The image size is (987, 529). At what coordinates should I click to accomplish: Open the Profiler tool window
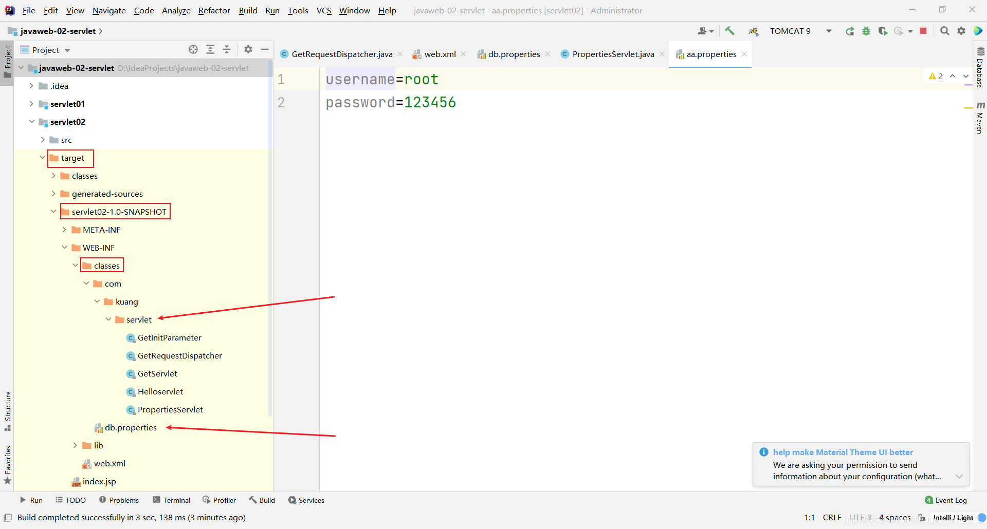(x=219, y=500)
